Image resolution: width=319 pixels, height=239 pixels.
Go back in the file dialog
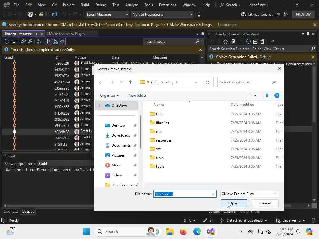point(101,82)
